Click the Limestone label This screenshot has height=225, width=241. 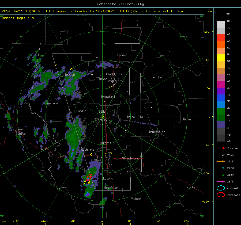[51, 103]
